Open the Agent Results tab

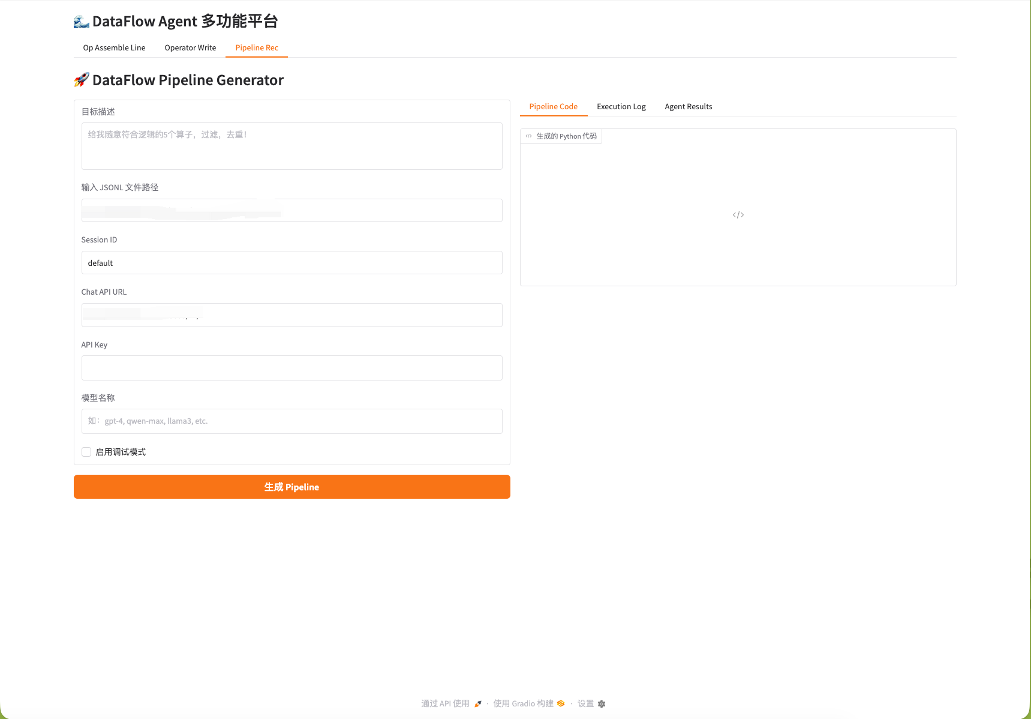(x=688, y=106)
